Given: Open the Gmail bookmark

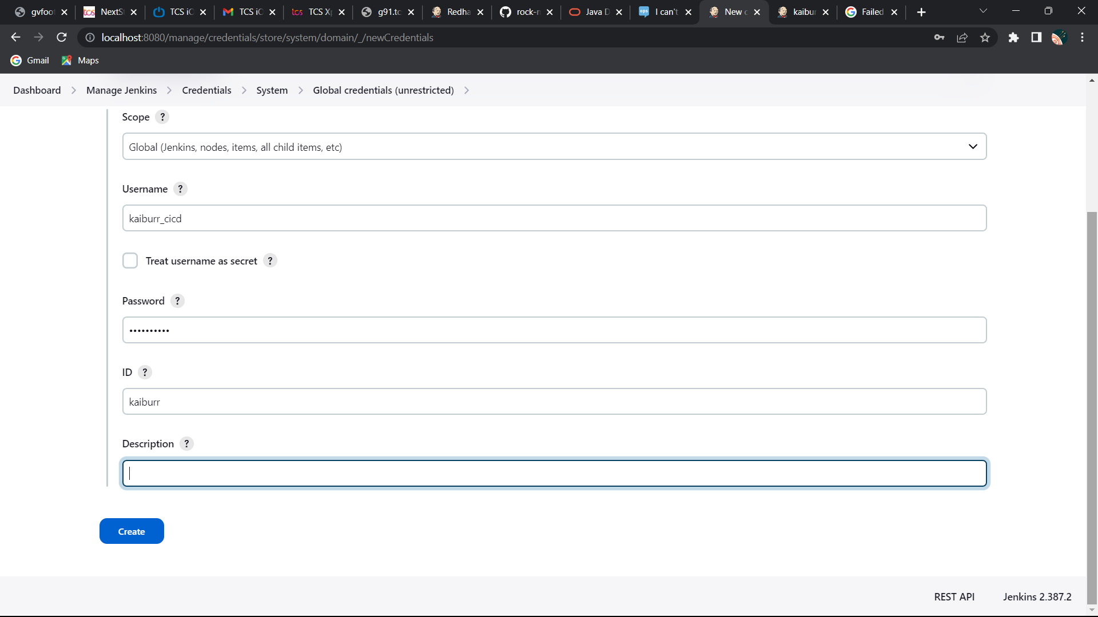Looking at the screenshot, I should (x=29, y=60).
